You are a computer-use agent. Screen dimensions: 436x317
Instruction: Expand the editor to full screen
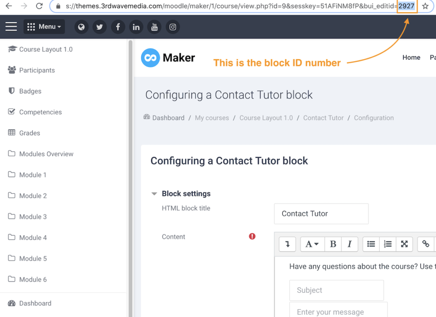pos(404,244)
